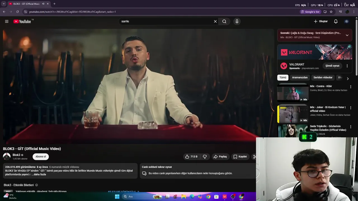The width and height of the screenshot is (358, 201).
Task: Open Task View on the taskbar
Action: (167, 197)
